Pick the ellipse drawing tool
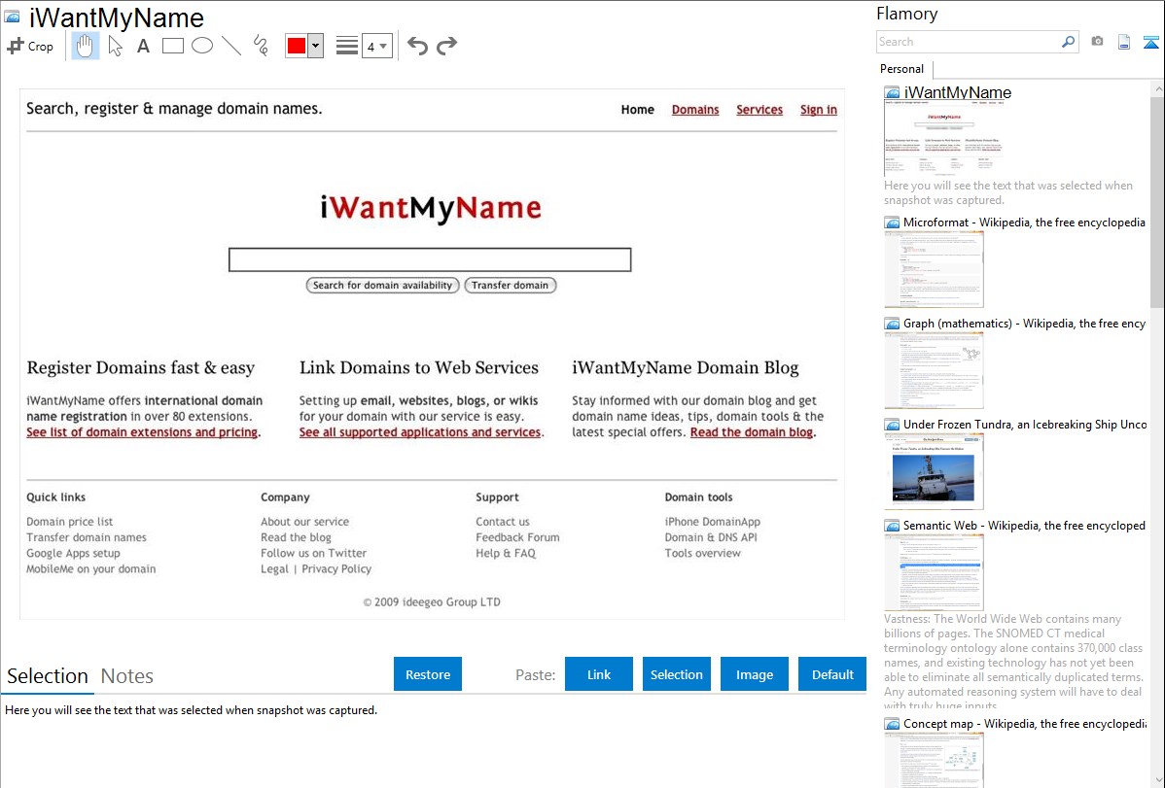 click(x=202, y=46)
